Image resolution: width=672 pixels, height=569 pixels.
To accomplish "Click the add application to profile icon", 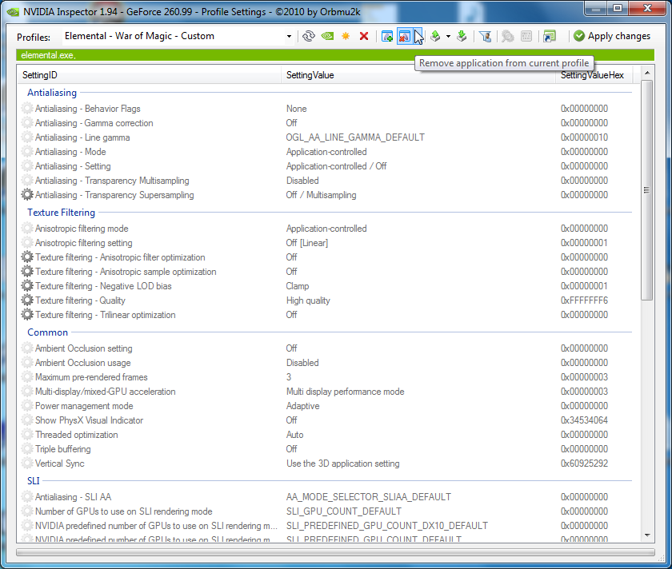I will click(387, 36).
